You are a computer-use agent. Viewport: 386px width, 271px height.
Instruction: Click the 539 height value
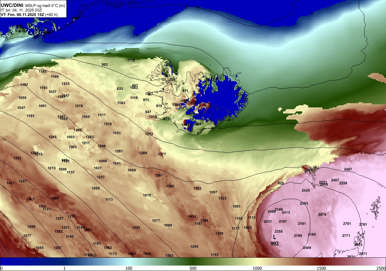(198, 124)
